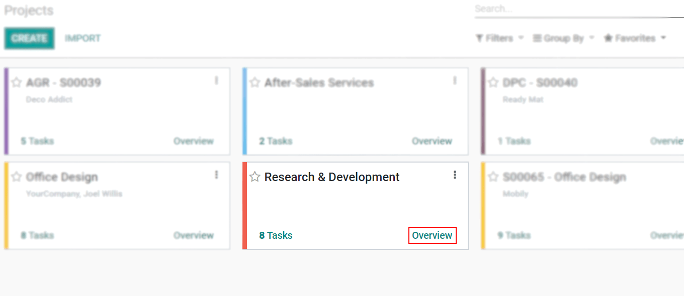Open kebab menu on Research & Development card
This screenshot has width=684, height=296.
coord(455,175)
